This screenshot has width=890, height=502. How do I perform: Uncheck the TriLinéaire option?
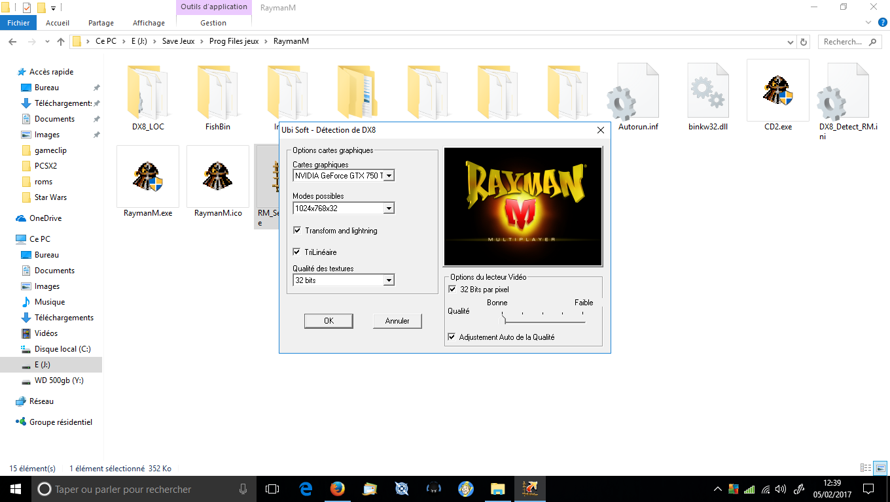[297, 252]
